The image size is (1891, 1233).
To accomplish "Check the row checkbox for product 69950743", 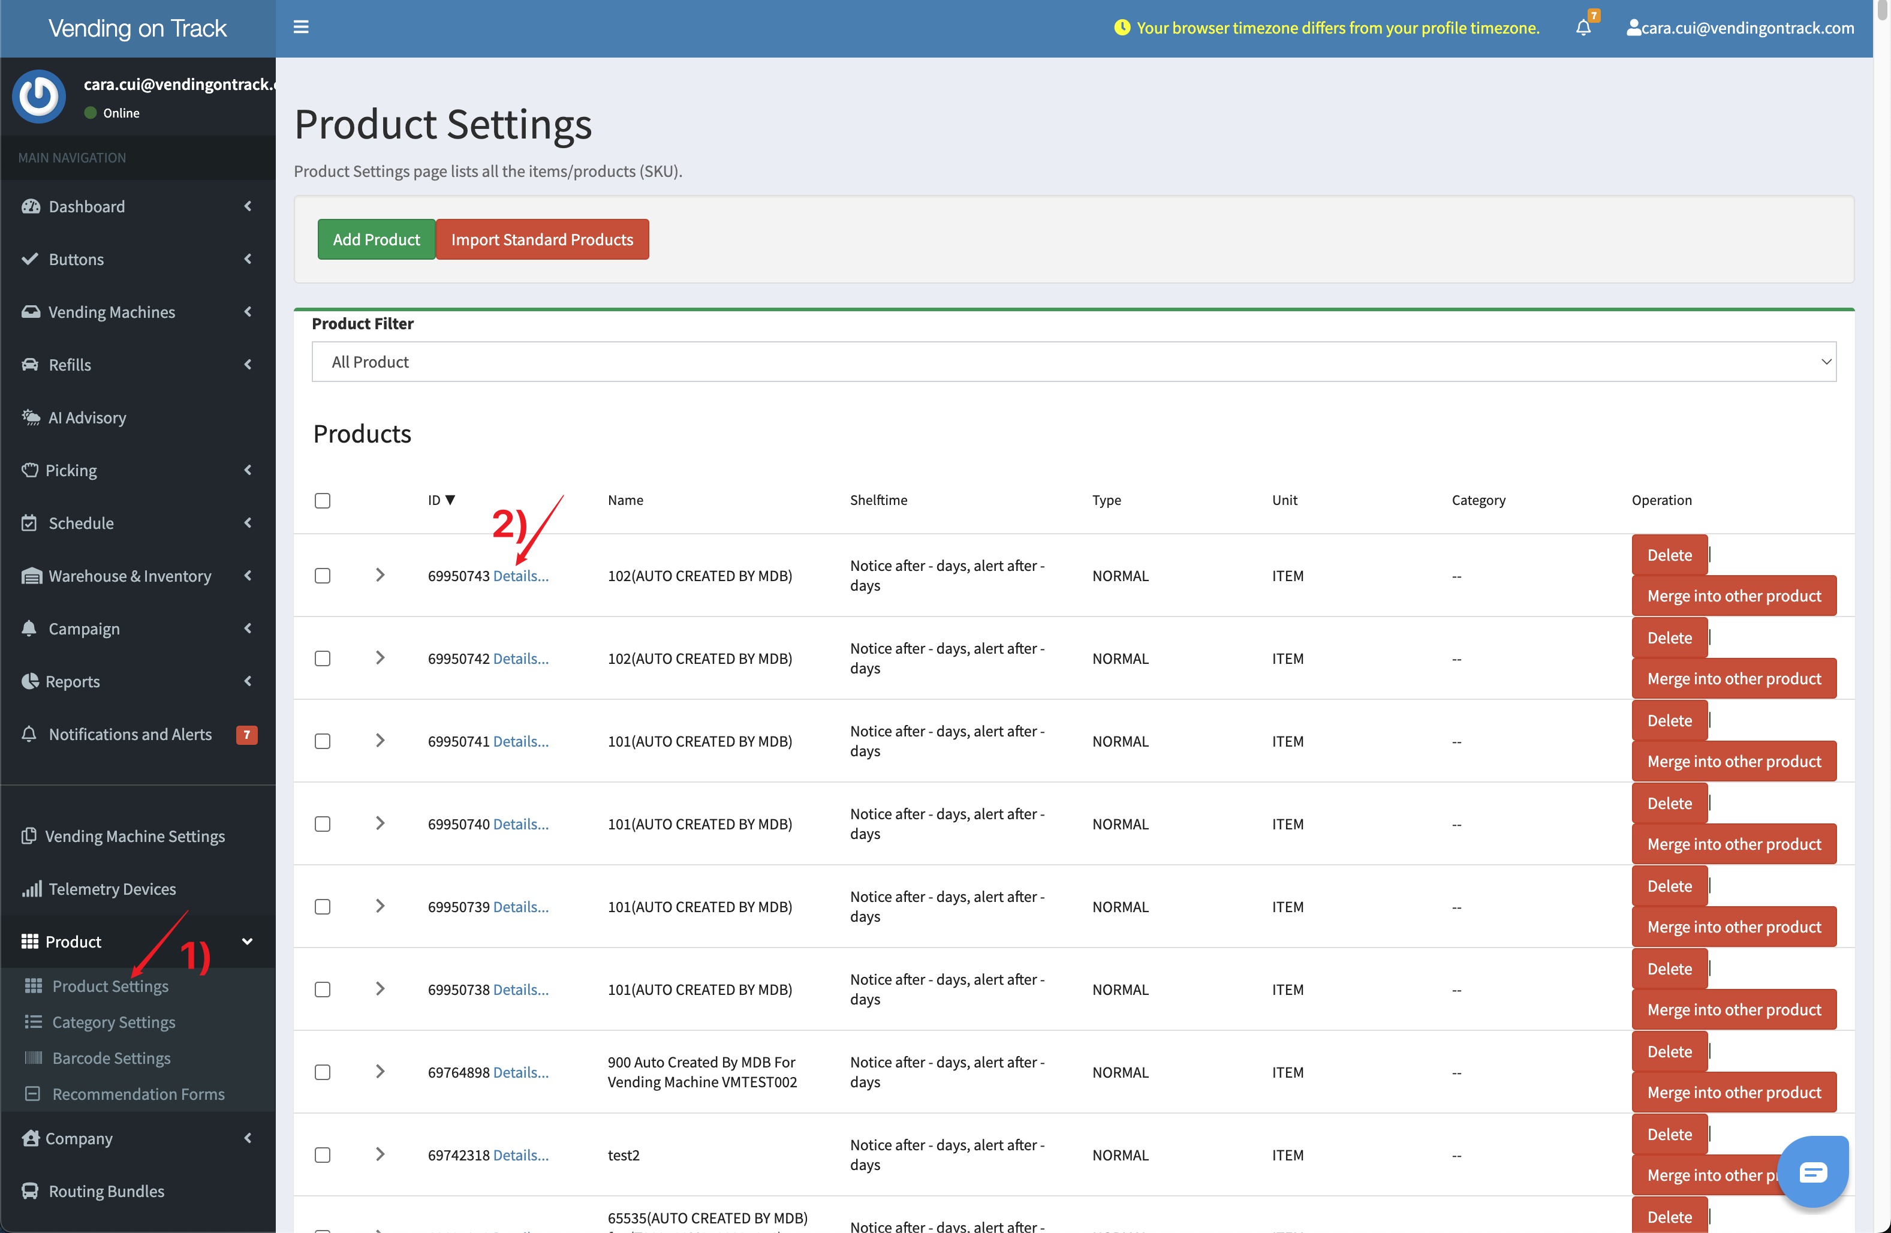I will point(323,576).
